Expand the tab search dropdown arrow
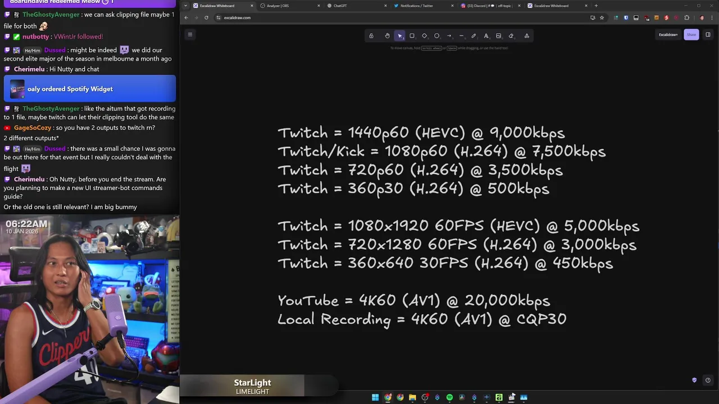The image size is (719, 404). 185,6
